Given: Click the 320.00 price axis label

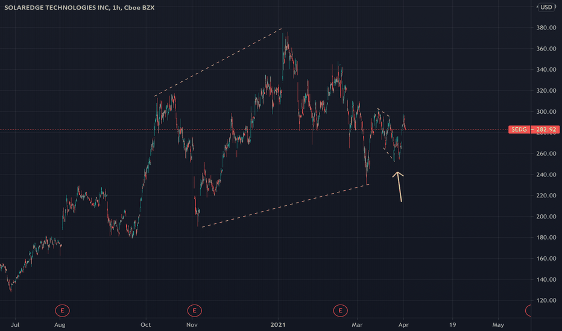Looking at the screenshot, I should [546, 90].
